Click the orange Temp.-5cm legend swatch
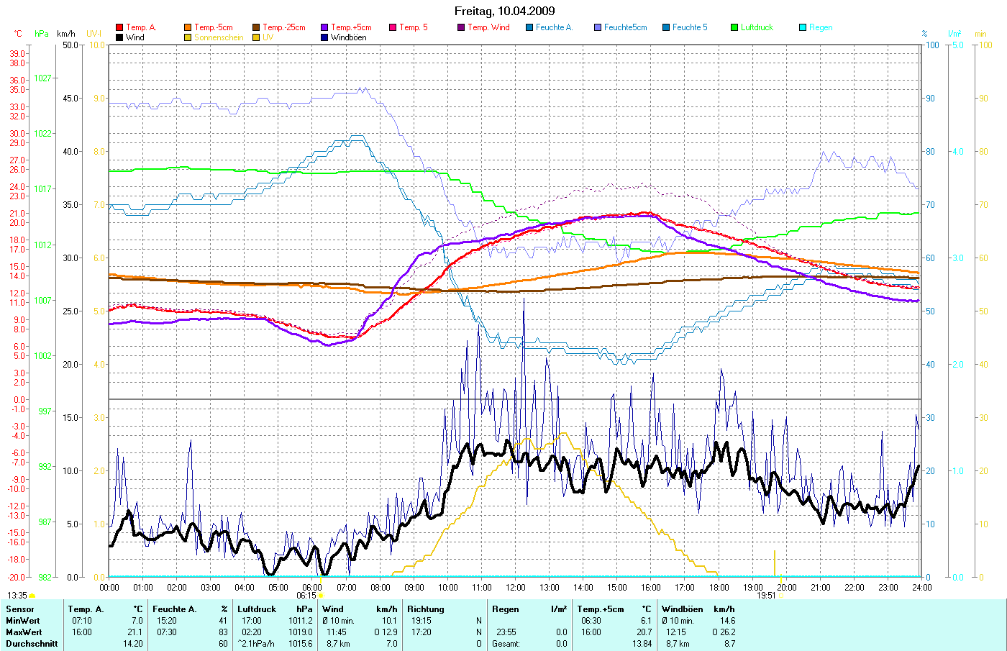1007x651 pixels. [x=188, y=27]
